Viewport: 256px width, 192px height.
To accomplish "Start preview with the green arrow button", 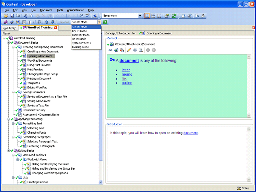I will click(105, 22).
